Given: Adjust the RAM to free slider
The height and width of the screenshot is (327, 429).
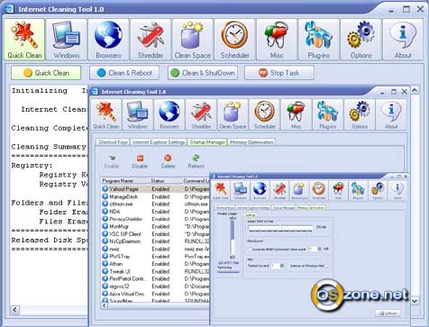Looking at the screenshot, I should click(280, 228).
